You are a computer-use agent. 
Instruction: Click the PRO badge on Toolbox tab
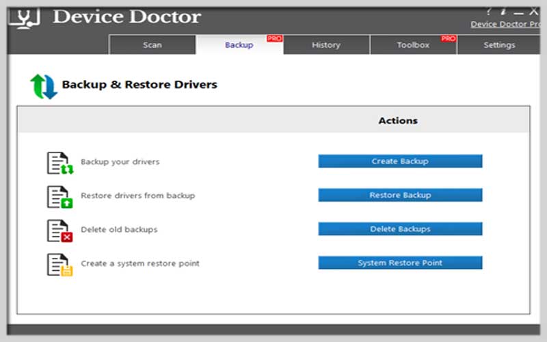click(449, 38)
